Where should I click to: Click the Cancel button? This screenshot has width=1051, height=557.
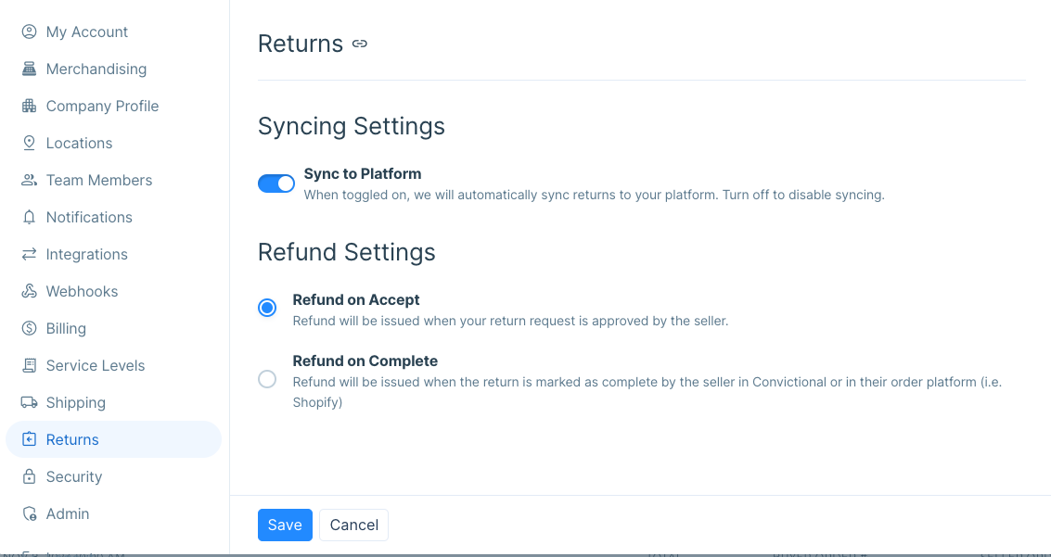point(353,525)
